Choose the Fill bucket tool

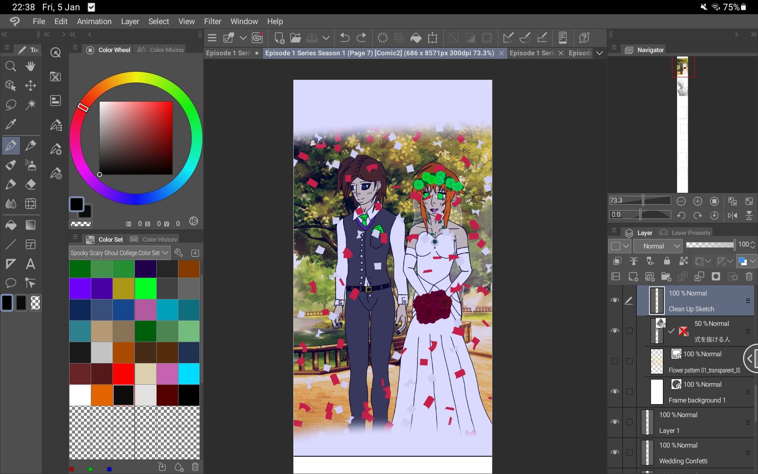pos(11,225)
